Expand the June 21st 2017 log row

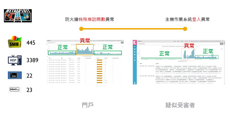coord(138,76)
